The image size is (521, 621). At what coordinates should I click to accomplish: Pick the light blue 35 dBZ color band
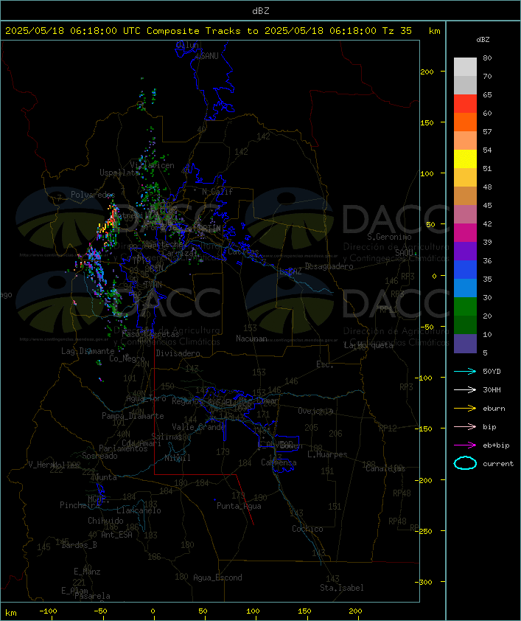(465, 288)
